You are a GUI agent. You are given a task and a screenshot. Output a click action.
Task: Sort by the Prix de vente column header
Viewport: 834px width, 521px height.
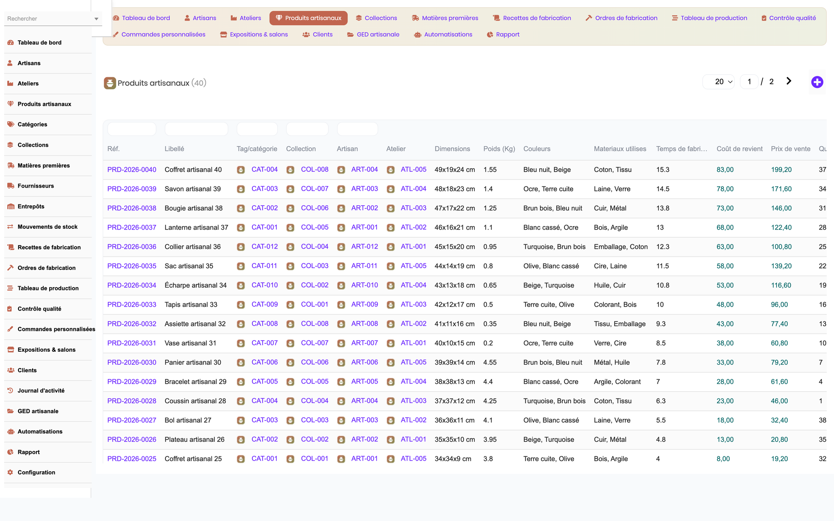791,149
